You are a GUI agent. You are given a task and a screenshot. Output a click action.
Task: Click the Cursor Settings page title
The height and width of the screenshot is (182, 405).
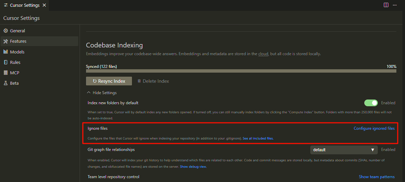[x=22, y=18]
